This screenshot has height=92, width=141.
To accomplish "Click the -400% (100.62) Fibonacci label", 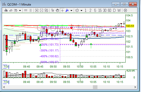I will click(49, 56).
